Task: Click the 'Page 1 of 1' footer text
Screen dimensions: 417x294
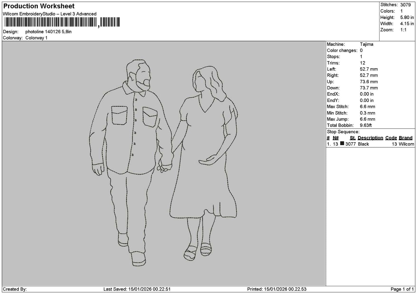Action: (402, 289)
